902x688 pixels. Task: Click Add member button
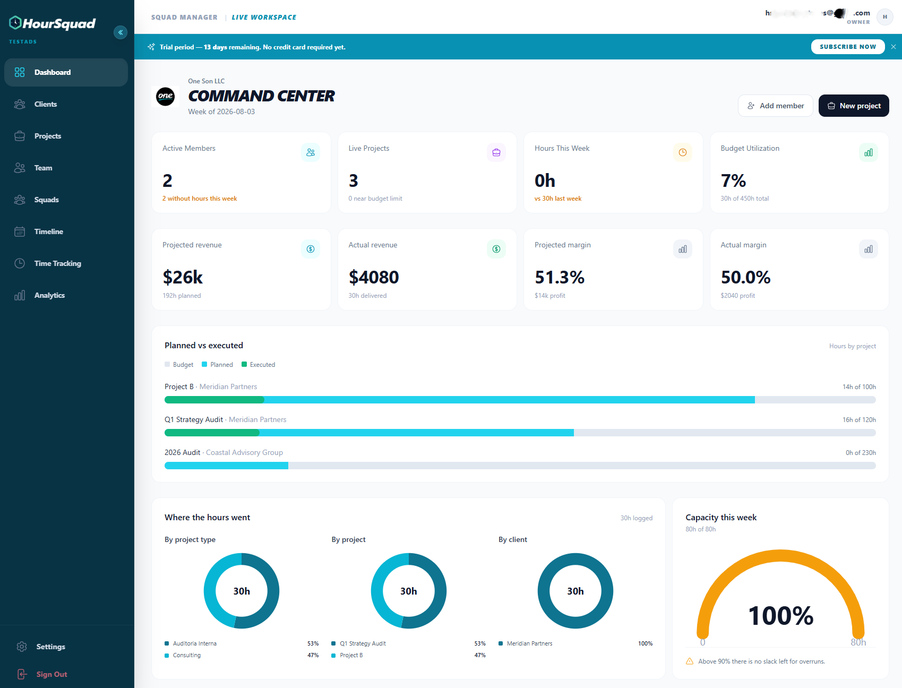pyautogui.click(x=775, y=106)
